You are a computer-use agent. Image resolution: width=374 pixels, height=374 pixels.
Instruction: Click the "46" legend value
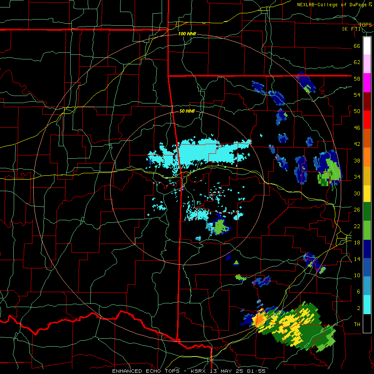(357, 128)
